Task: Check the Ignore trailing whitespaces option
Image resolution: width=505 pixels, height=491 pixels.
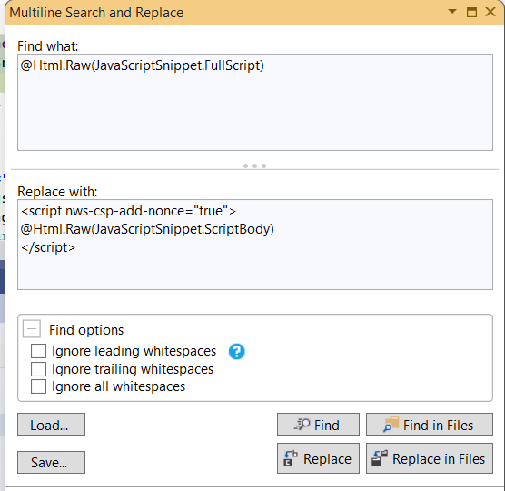Action: pos(38,369)
